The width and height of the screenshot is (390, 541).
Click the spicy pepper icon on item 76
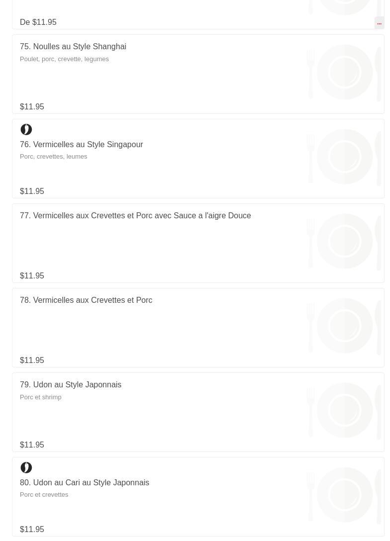[x=26, y=129]
